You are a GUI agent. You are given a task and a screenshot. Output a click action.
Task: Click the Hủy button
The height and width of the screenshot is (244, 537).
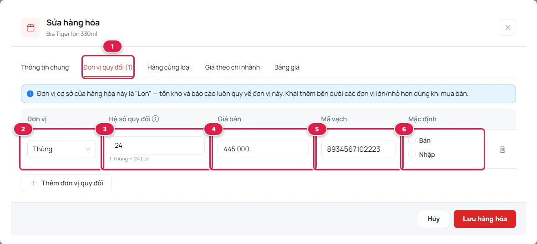click(x=434, y=219)
